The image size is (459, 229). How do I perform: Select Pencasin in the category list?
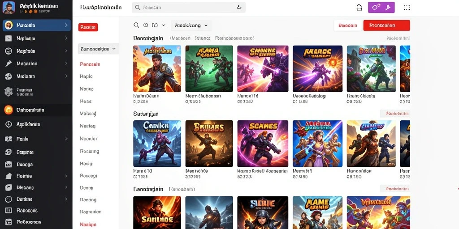(x=90, y=64)
